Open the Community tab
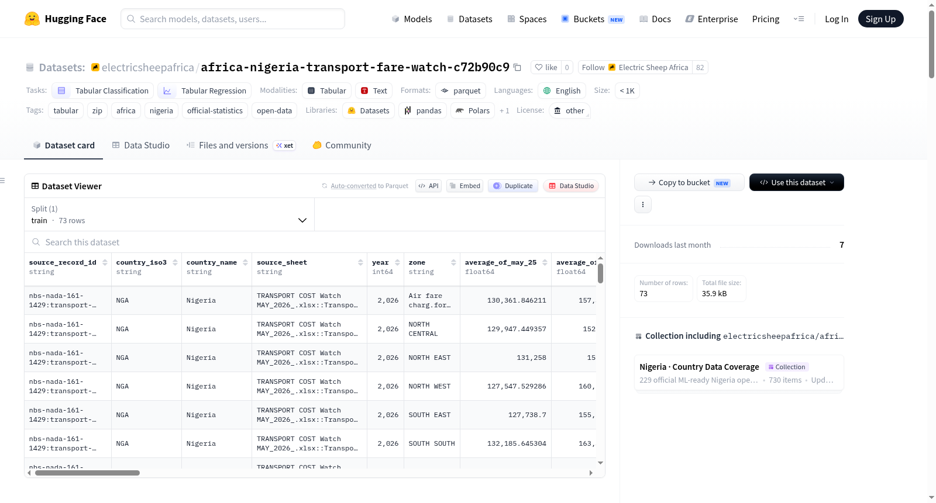The height and width of the screenshot is (503, 936). (342, 145)
